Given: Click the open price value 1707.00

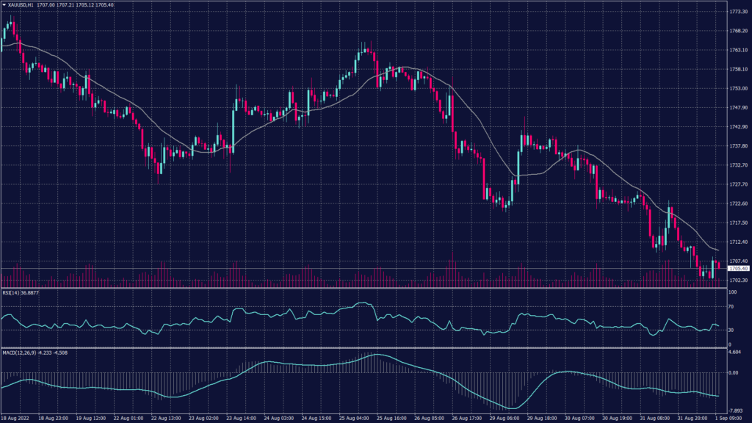Looking at the screenshot, I should 46,5.
